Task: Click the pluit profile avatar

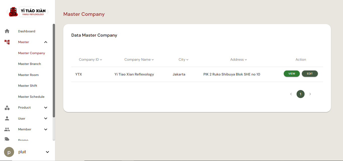Action: point(9,152)
